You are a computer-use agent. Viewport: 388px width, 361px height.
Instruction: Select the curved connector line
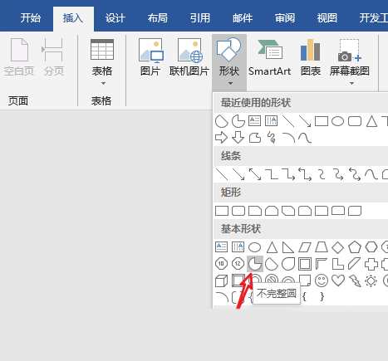pyautogui.click(x=322, y=174)
